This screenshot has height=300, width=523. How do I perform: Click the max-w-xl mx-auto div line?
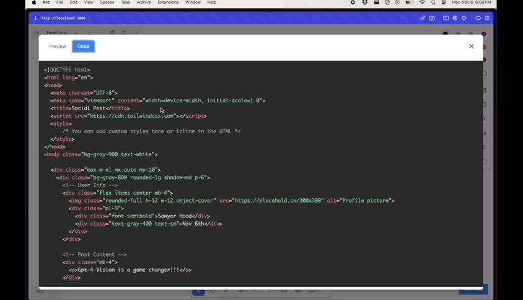(x=105, y=170)
